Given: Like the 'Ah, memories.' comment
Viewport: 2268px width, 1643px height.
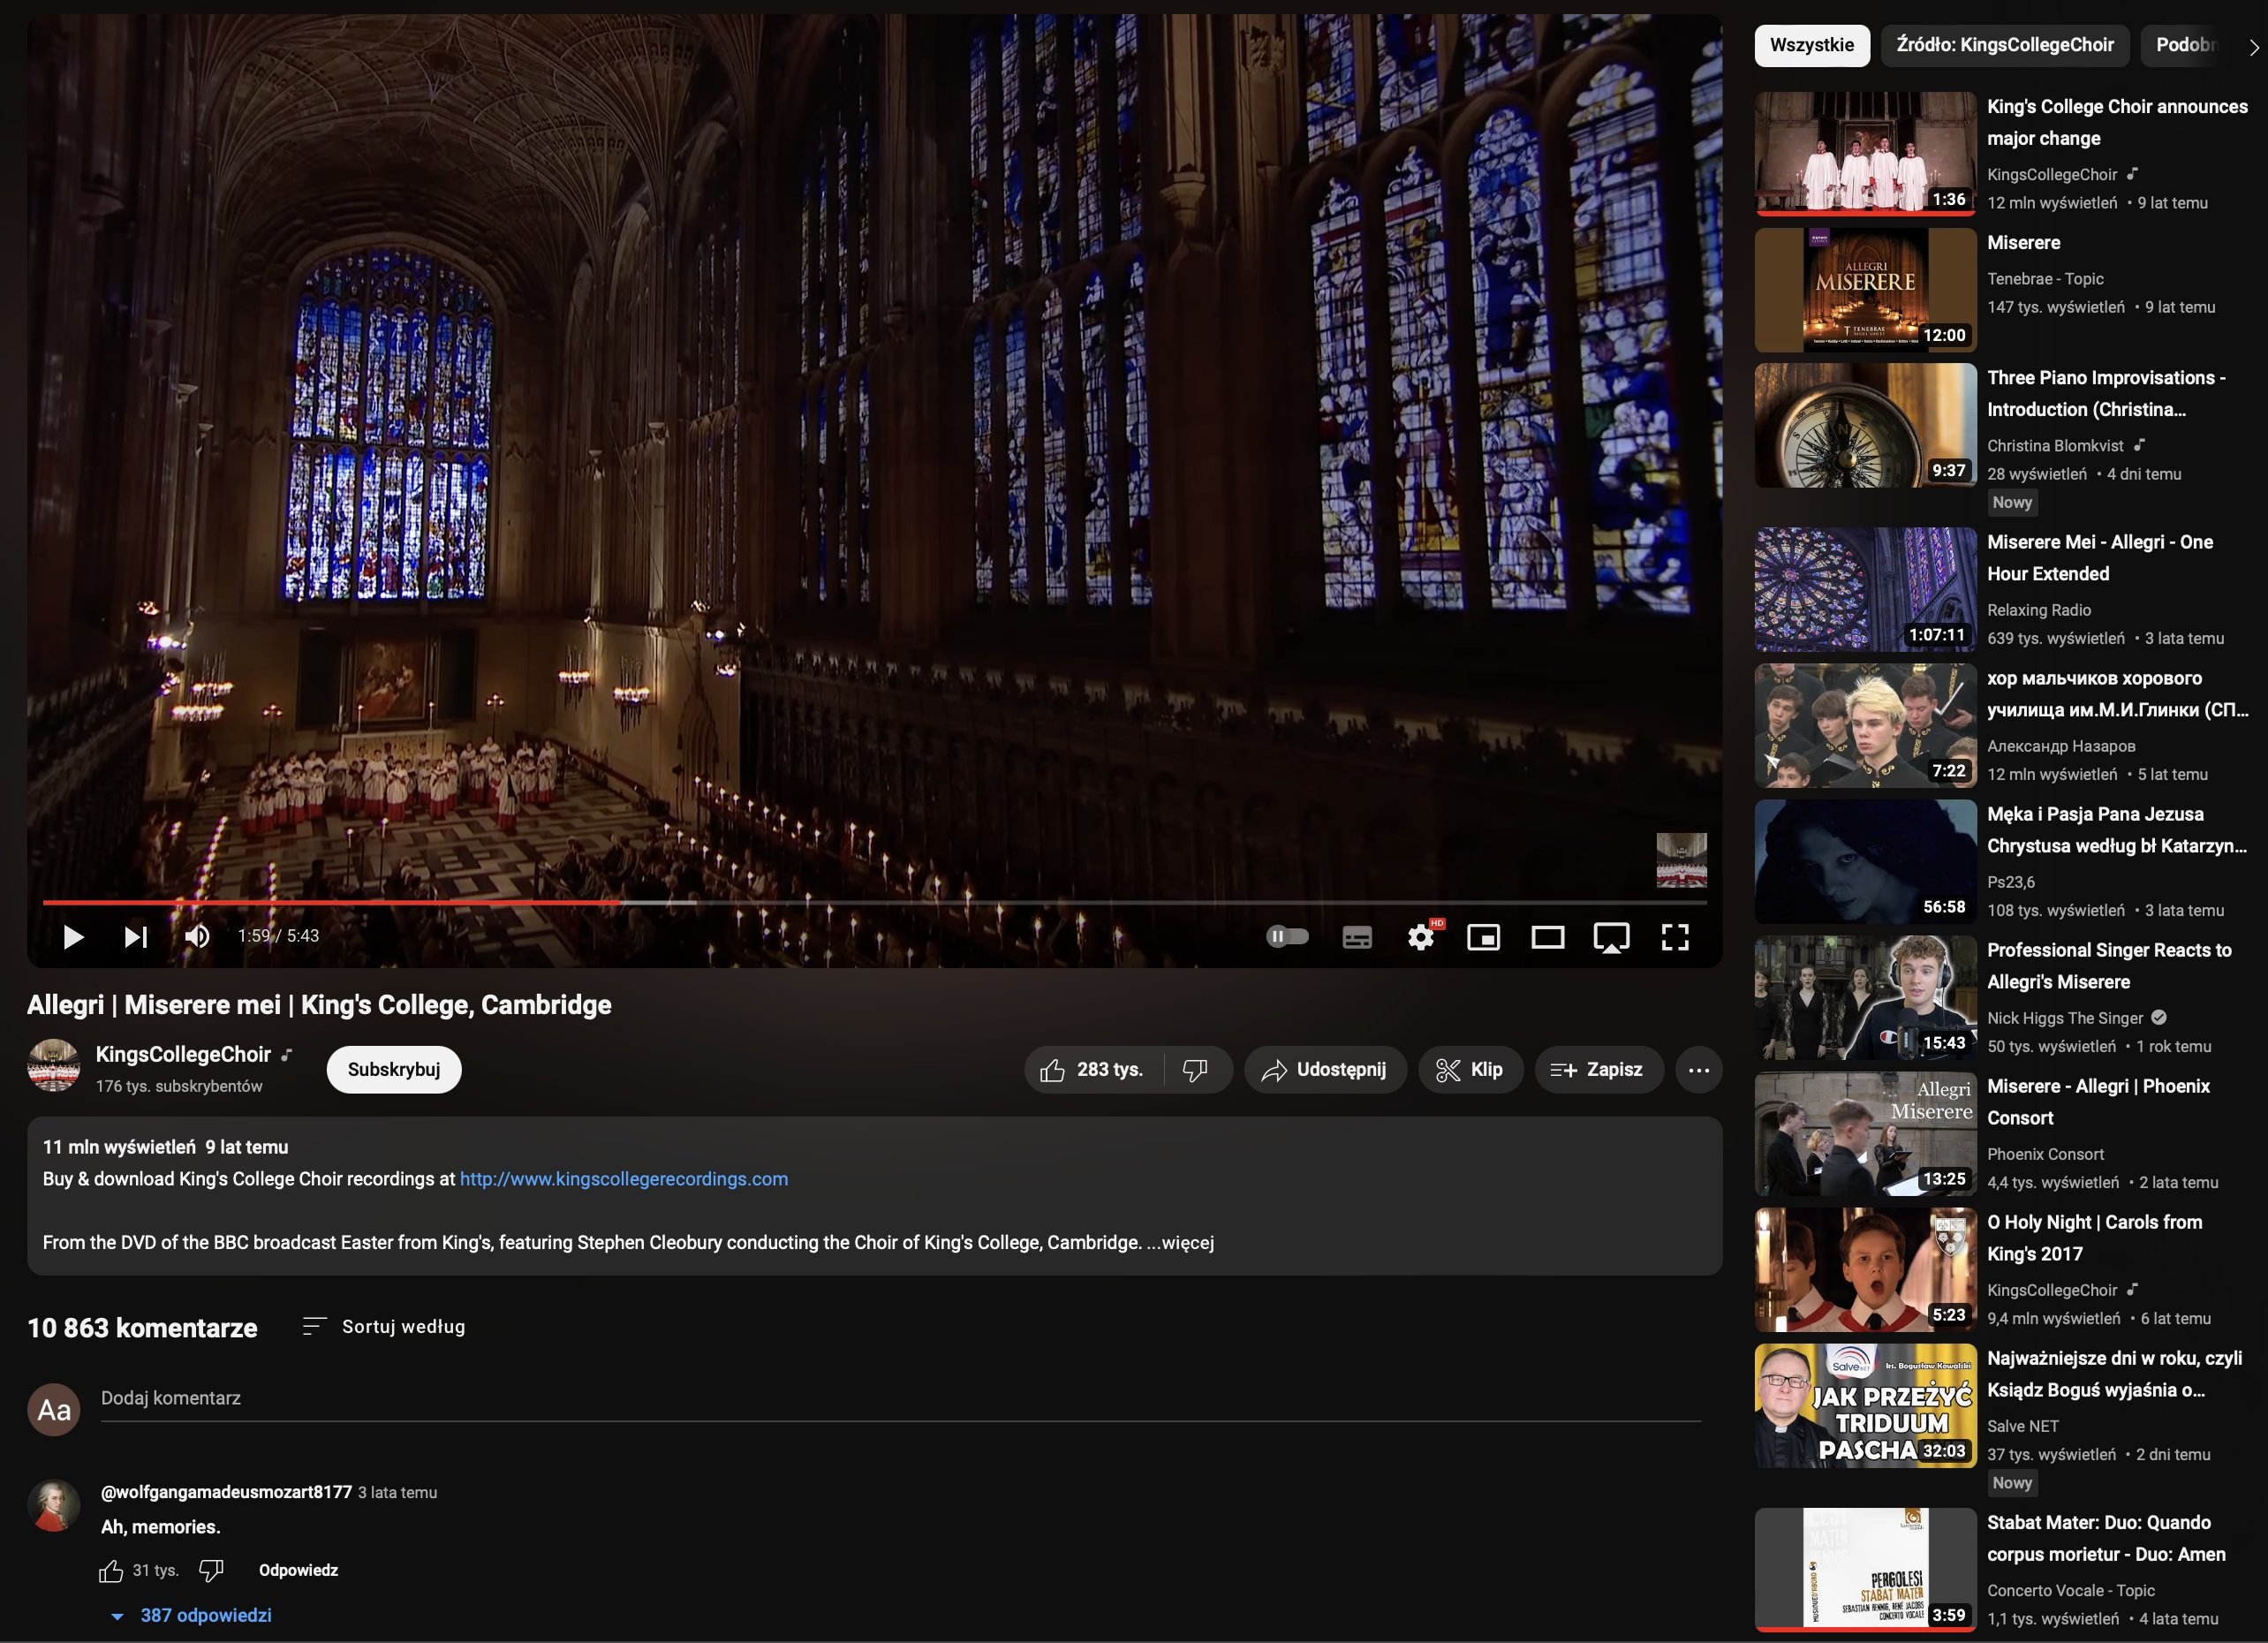Looking at the screenshot, I should [111, 1571].
